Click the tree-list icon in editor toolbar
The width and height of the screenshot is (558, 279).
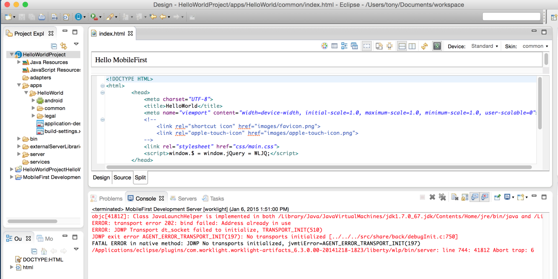pyautogui.click(x=344, y=46)
